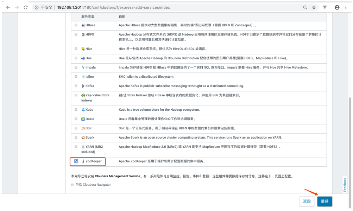Viewport: 353px width, 211px height.
Task: Click the Hive service name
Action: [89, 49]
